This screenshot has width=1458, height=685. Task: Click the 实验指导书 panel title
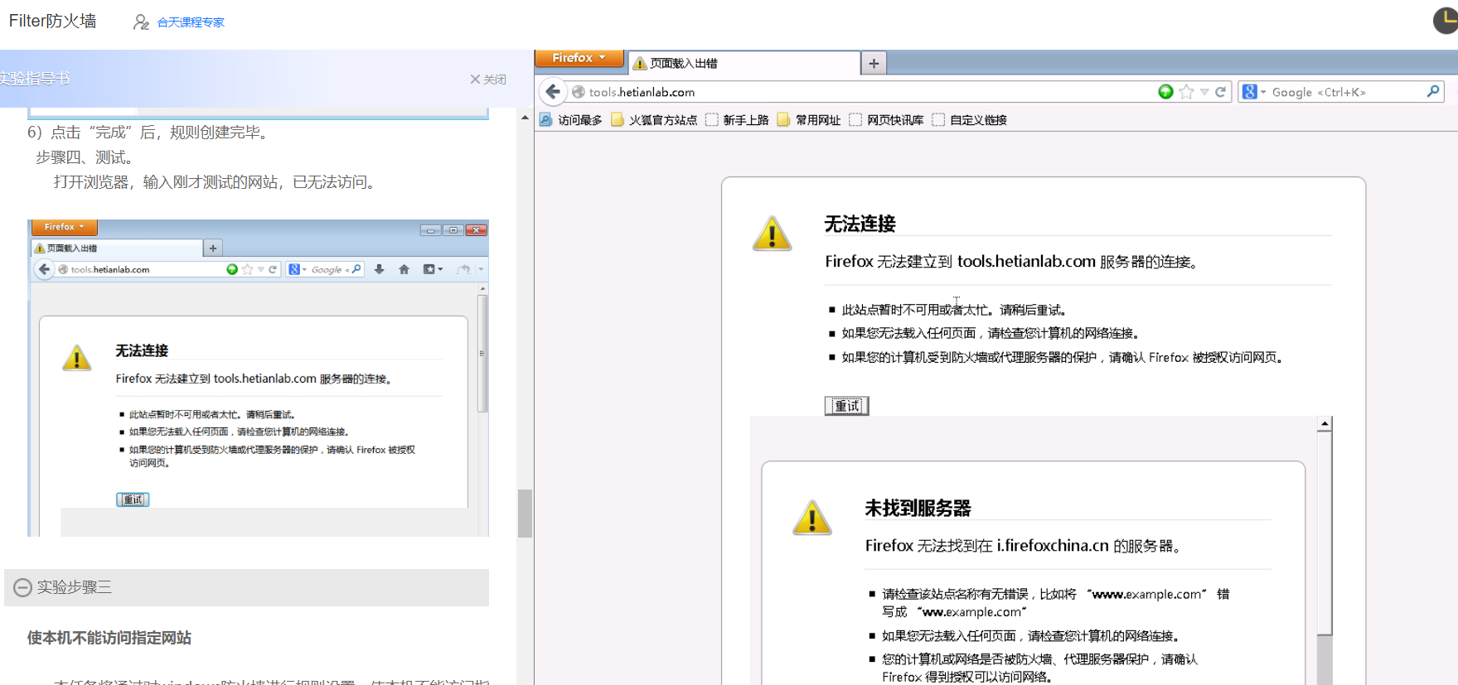click(35, 79)
